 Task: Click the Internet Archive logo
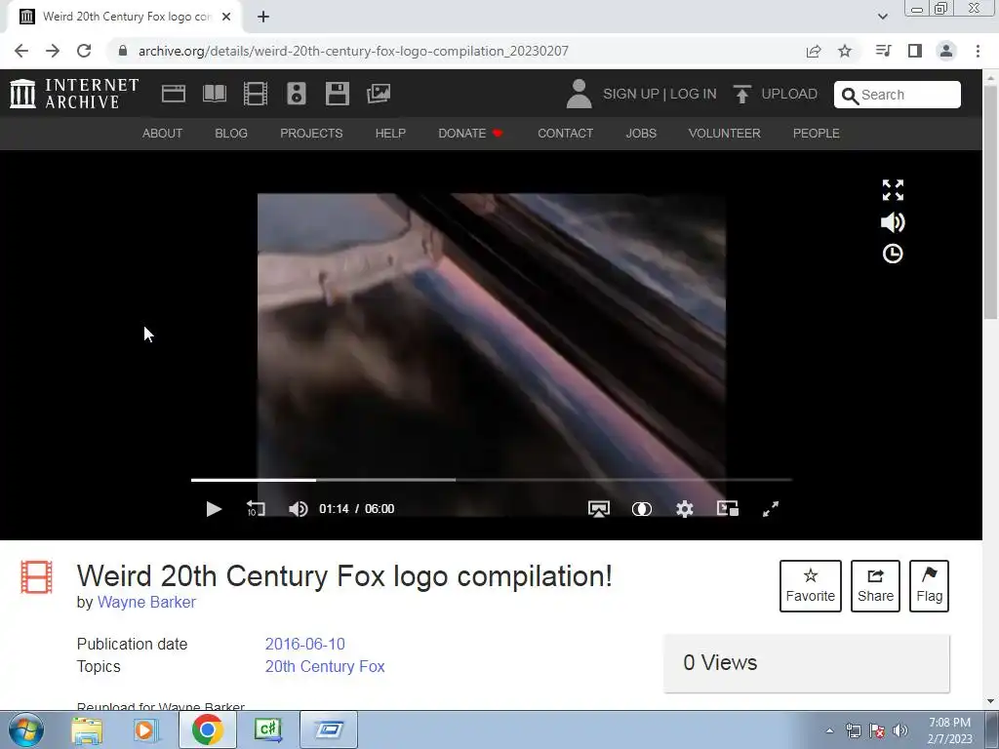point(74,94)
